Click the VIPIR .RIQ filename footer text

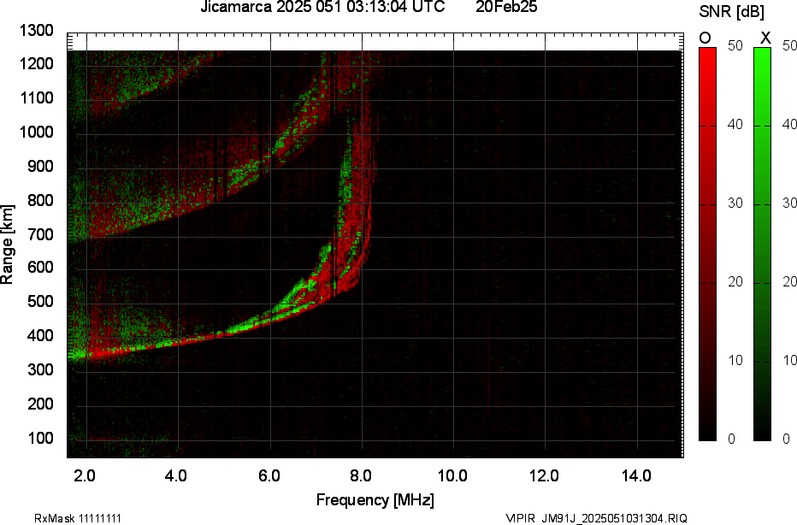pyautogui.click(x=596, y=518)
